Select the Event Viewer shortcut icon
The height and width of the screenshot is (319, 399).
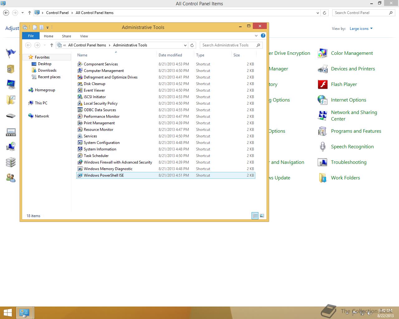click(80, 90)
